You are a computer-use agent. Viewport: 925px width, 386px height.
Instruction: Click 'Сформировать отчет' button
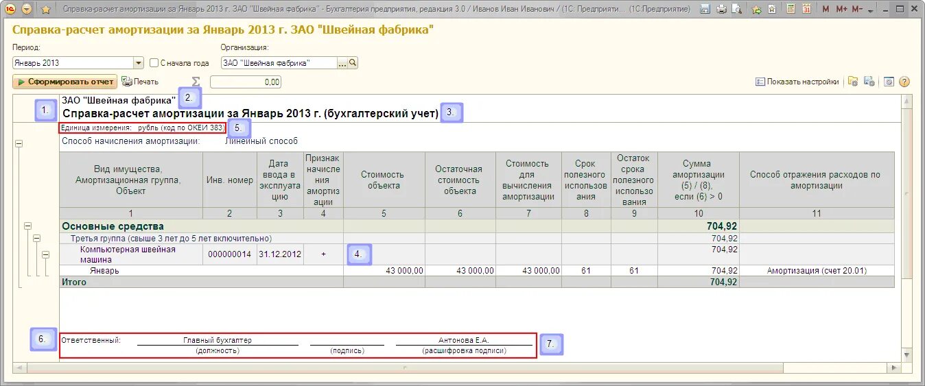(x=65, y=82)
